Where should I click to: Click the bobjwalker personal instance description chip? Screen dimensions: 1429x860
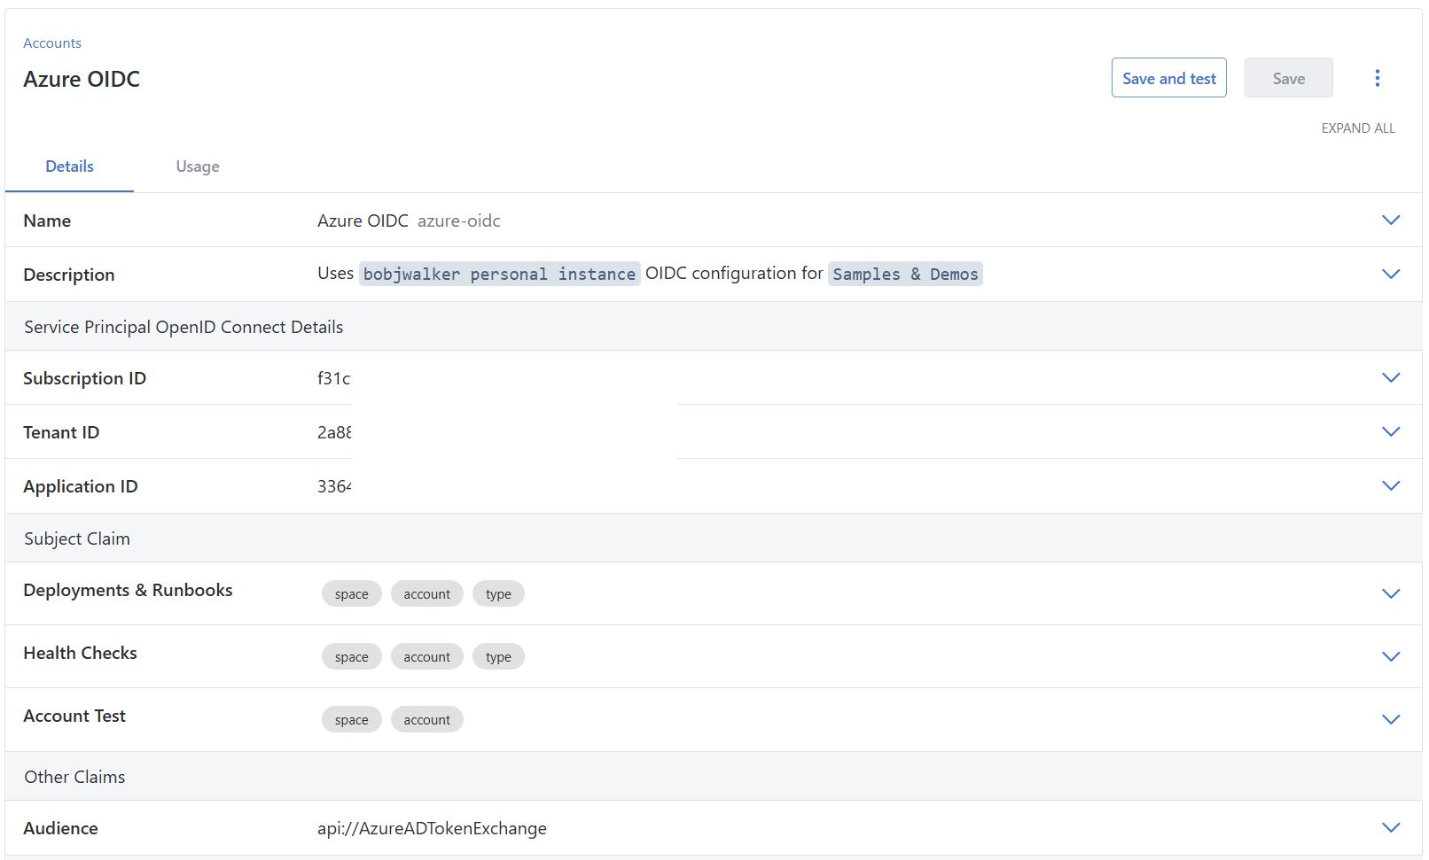pyautogui.click(x=499, y=274)
